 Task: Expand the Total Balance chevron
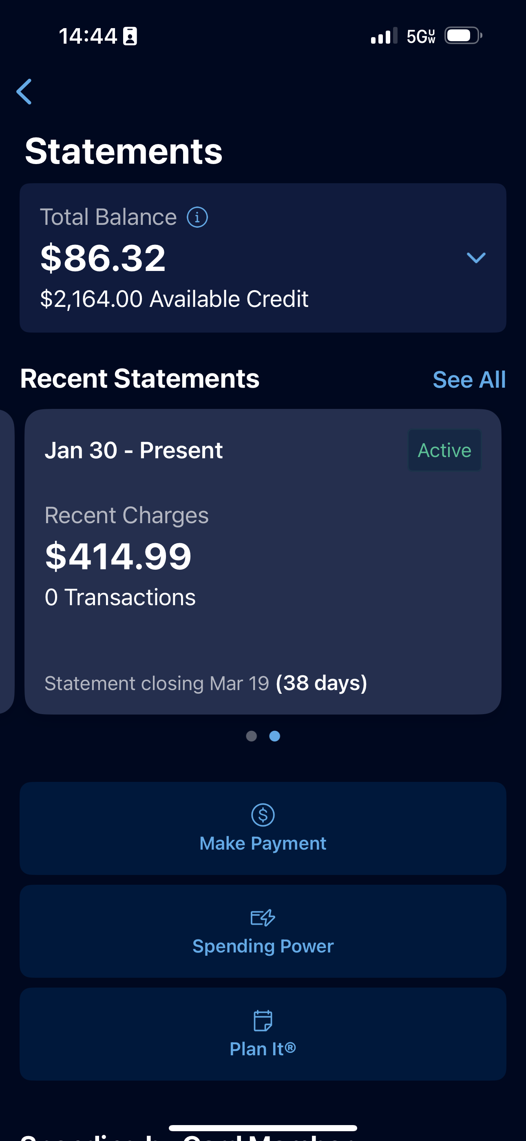pyautogui.click(x=476, y=258)
